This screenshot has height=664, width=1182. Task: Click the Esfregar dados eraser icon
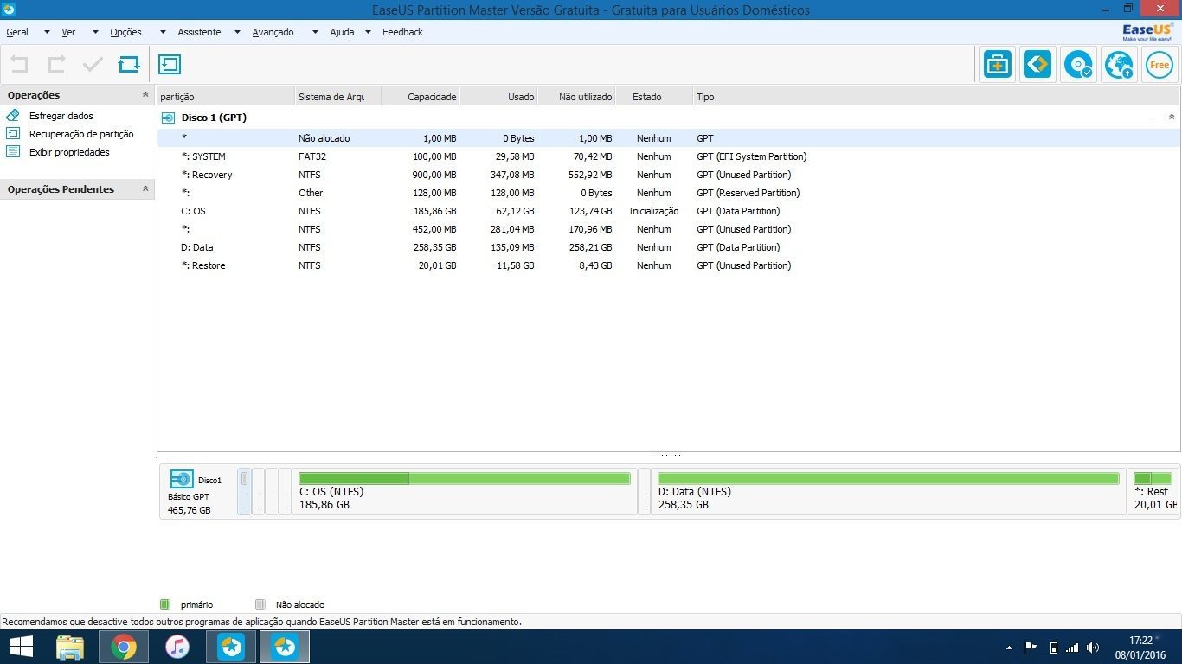[13, 115]
